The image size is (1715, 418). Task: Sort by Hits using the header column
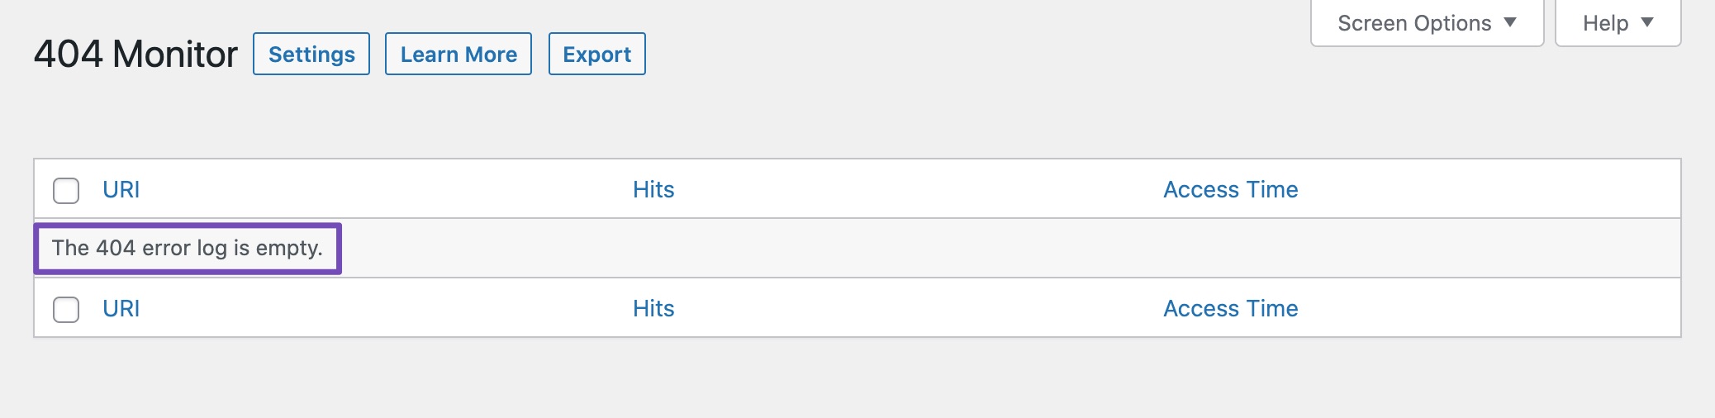point(653,189)
